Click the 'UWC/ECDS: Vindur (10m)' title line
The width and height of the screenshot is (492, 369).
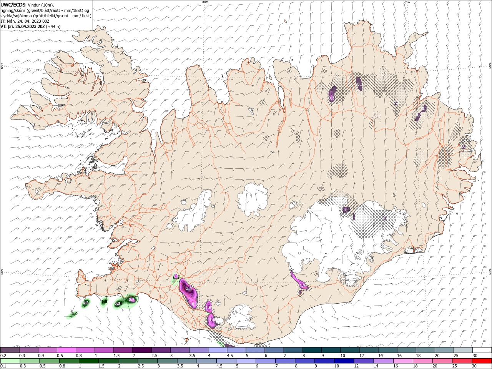27,4
